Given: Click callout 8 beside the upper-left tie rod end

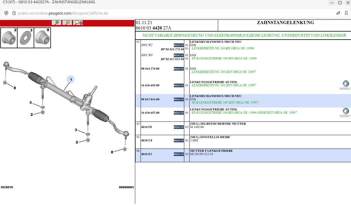Looking at the screenshot, I should [15, 88].
